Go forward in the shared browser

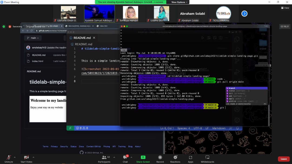pyautogui.click(x=27, y=31)
